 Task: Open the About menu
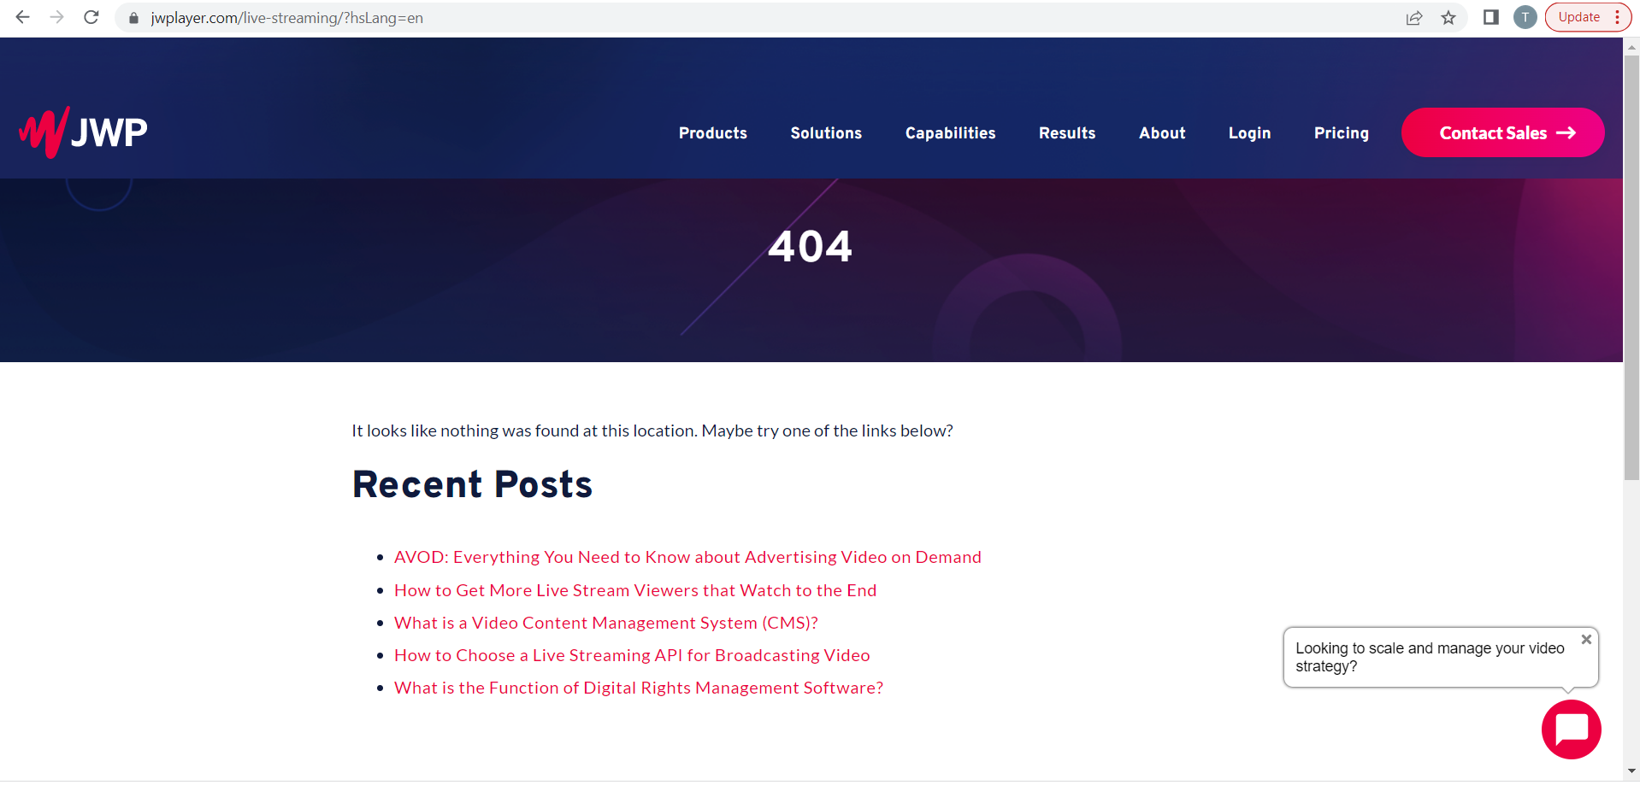(x=1162, y=133)
